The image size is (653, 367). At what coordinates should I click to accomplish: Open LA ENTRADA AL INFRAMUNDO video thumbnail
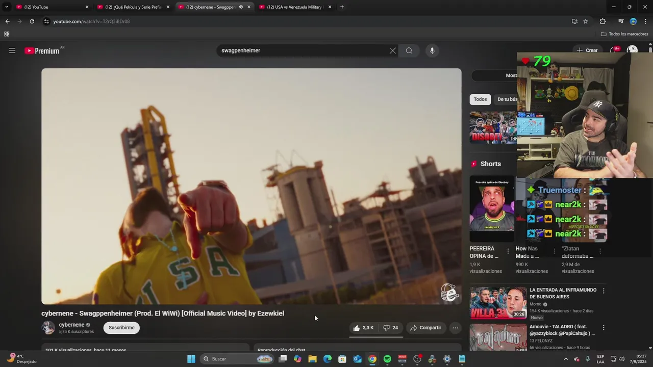coord(498,303)
